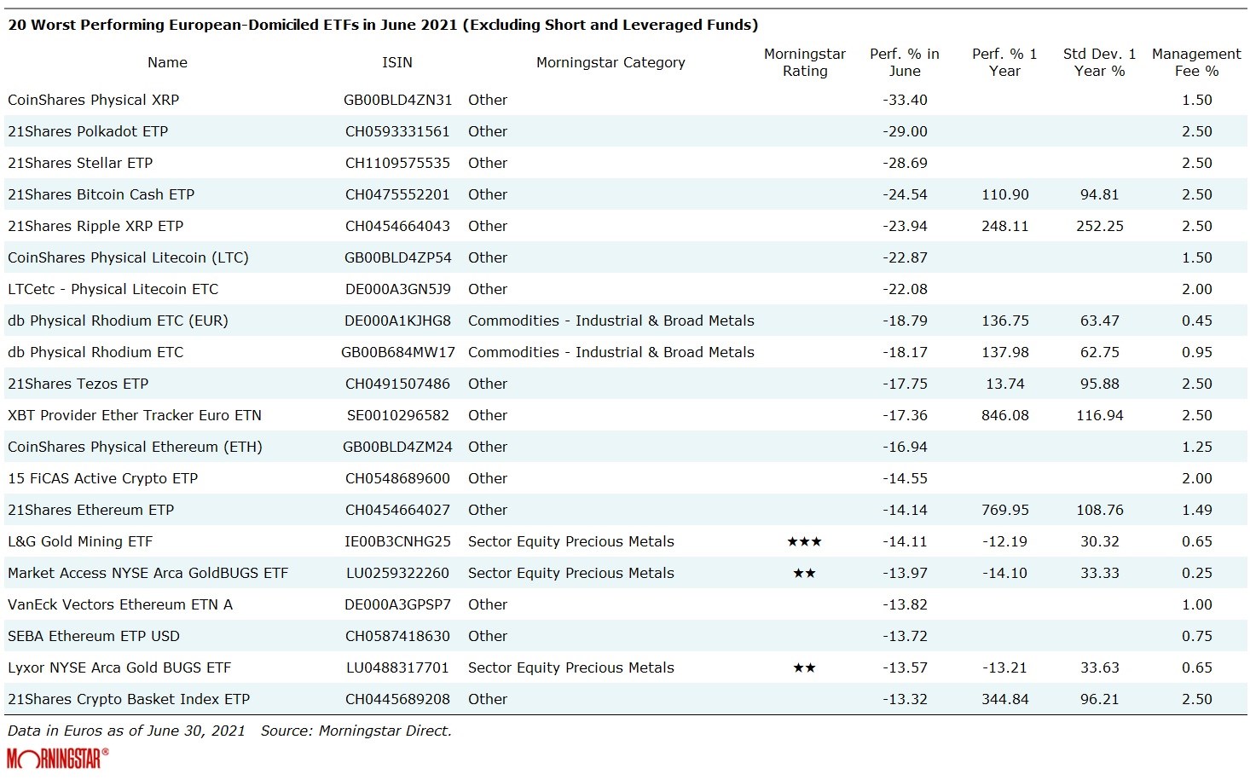Click the two-star rating for Lyxor NYSE Arca Gold BUGS

(804, 667)
